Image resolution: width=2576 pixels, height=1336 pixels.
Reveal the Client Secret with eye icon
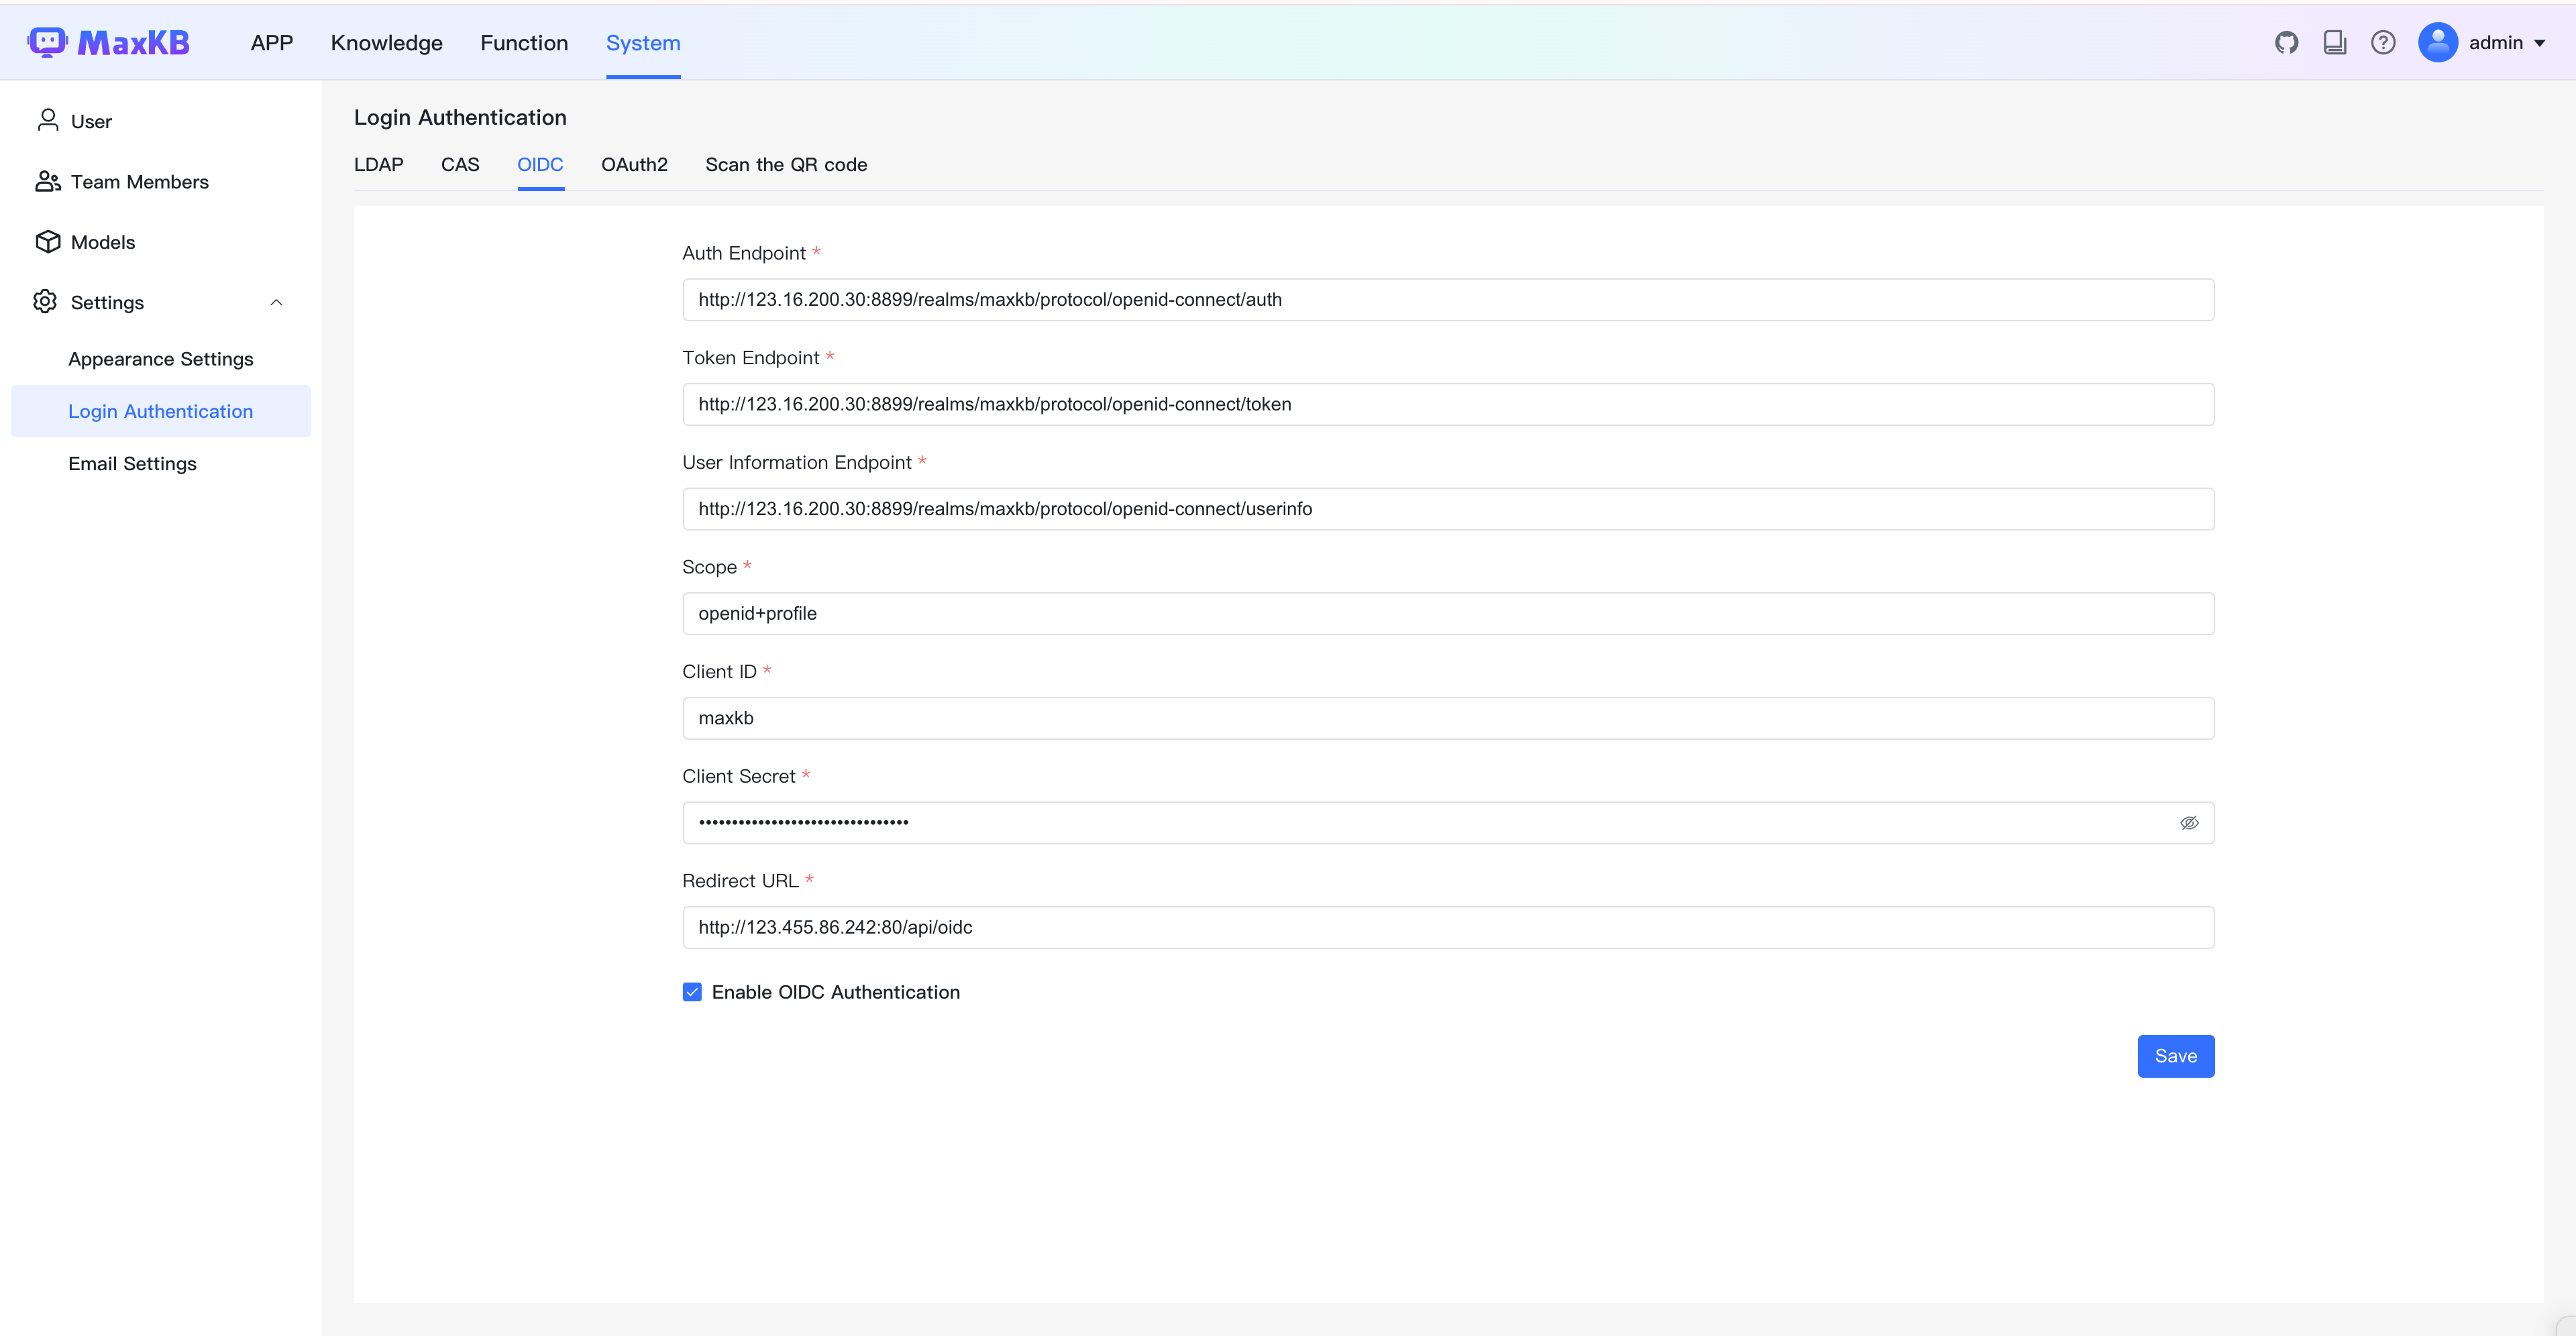click(x=2188, y=823)
